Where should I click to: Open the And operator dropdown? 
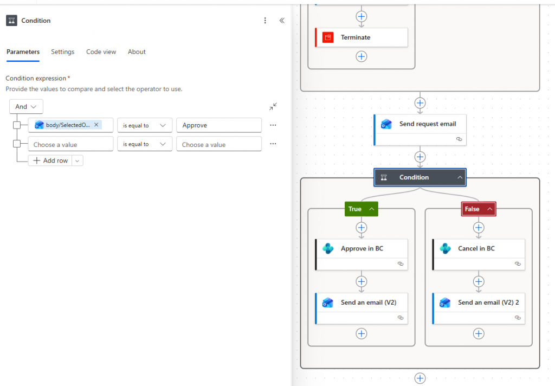[26, 107]
